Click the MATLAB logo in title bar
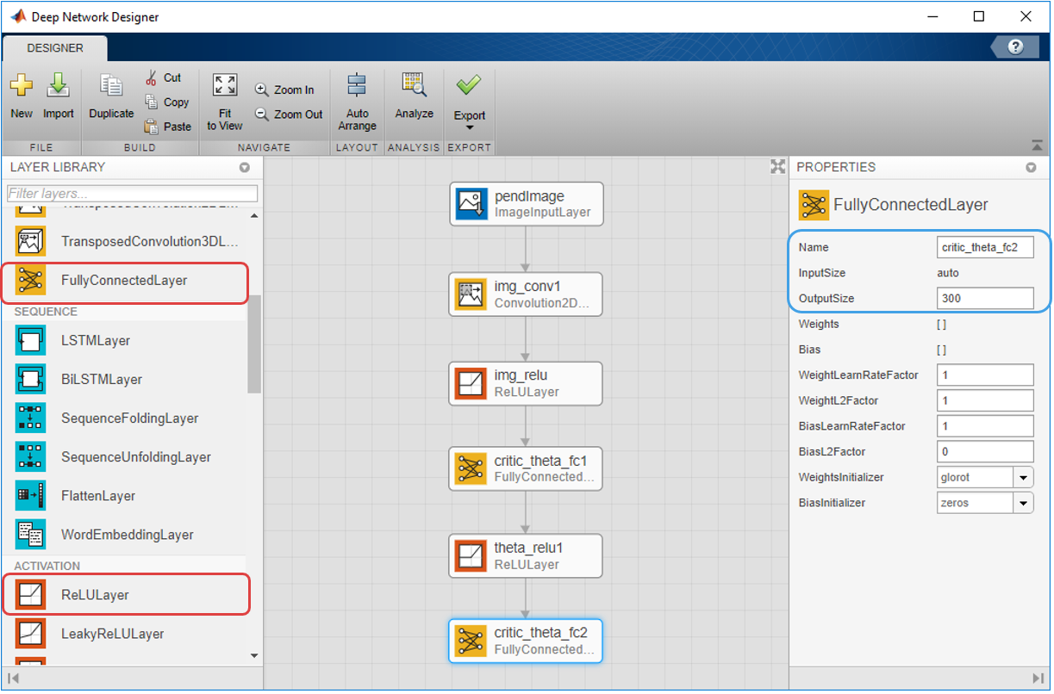The height and width of the screenshot is (694, 1054). tap(17, 16)
